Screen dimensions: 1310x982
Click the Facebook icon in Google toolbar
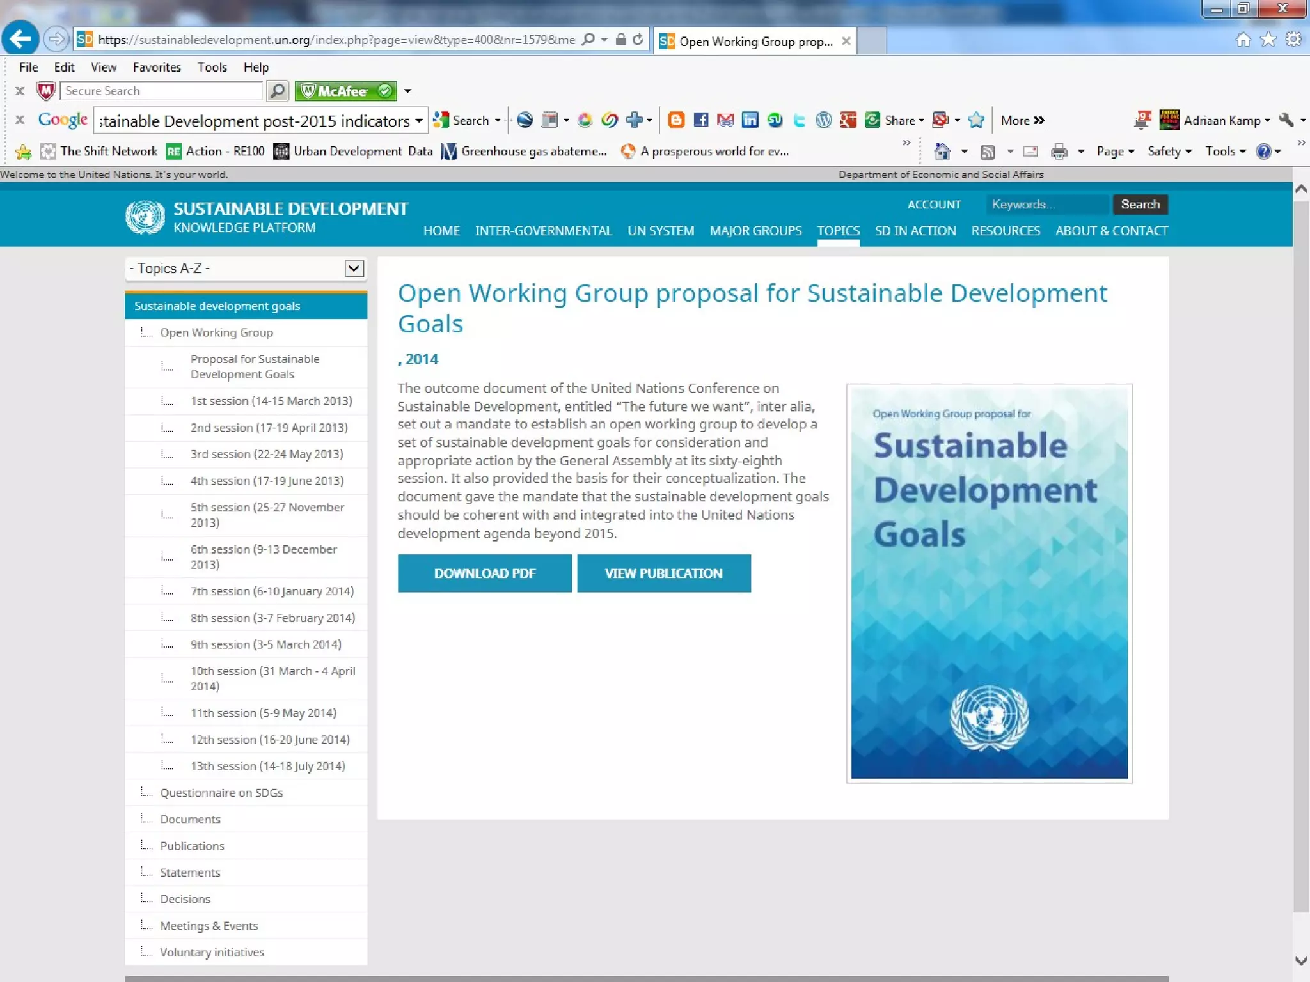(700, 120)
